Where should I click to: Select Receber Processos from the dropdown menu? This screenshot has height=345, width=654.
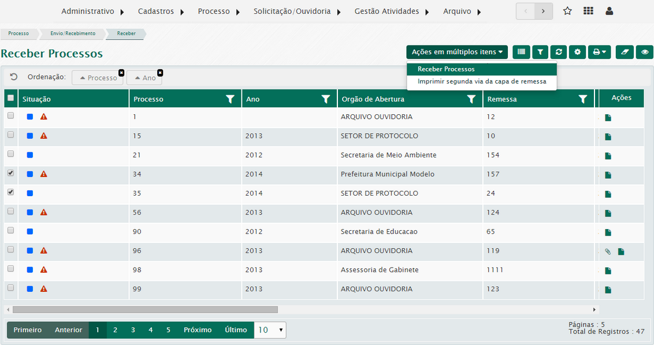tap(446, 69)
